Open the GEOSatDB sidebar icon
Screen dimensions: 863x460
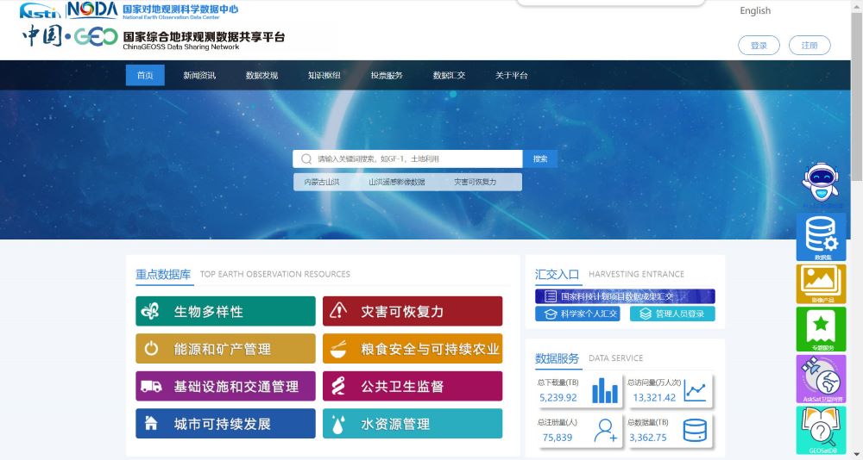tap(821, 429)
